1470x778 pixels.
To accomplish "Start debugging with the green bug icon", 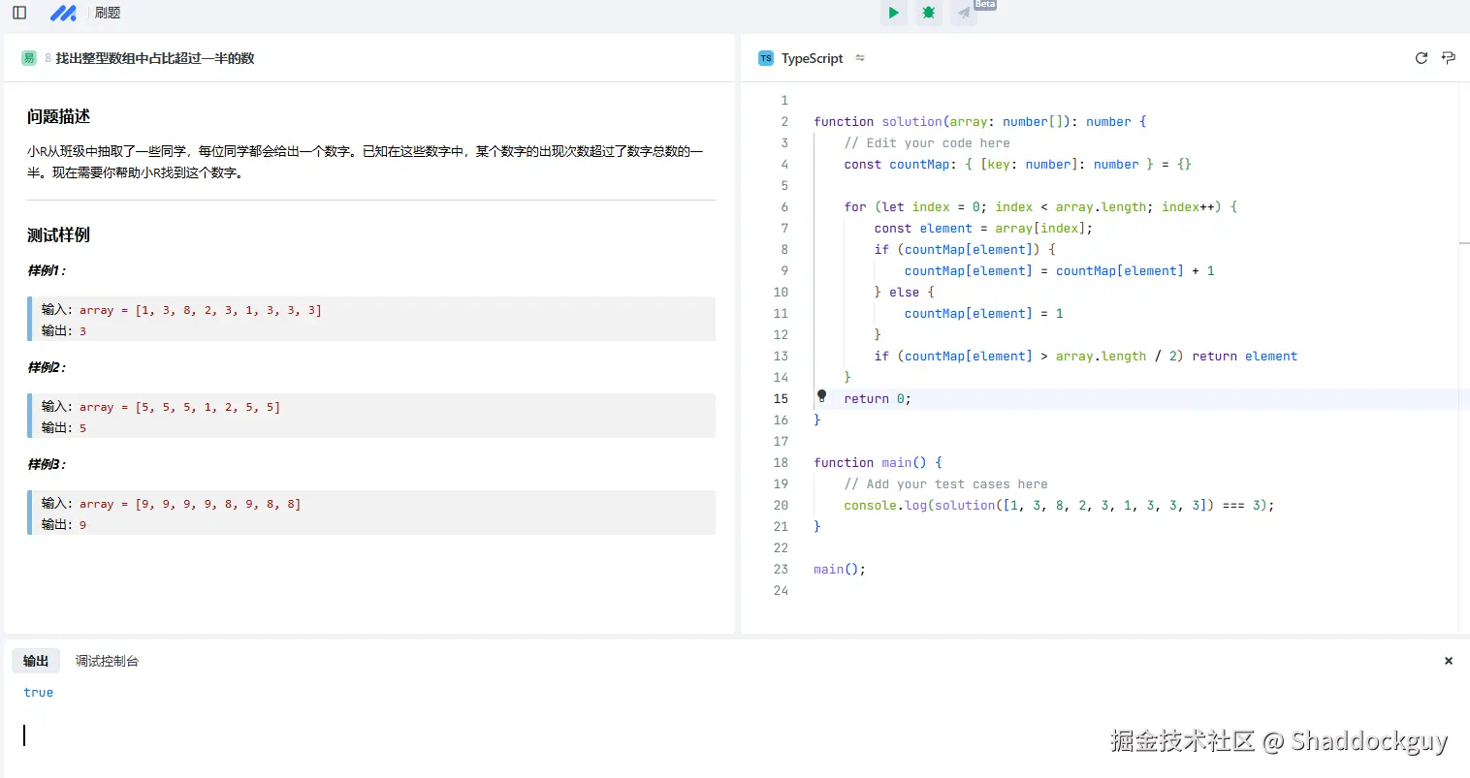I will click(x=929, y=13).
